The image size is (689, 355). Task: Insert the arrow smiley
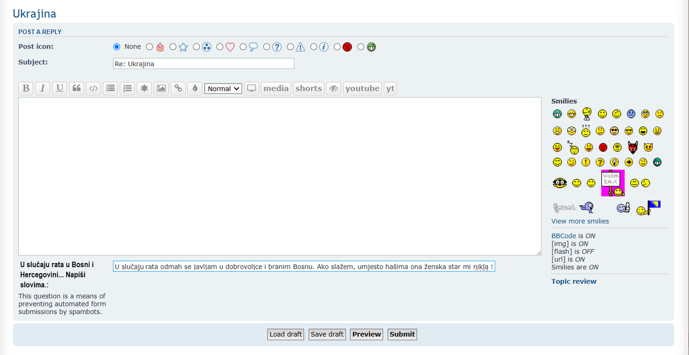(x=629, y=162)
